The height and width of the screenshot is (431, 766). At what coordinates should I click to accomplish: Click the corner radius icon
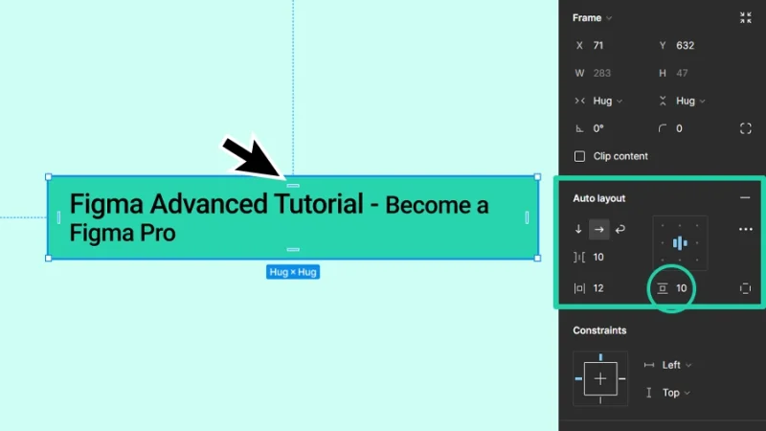662,128
